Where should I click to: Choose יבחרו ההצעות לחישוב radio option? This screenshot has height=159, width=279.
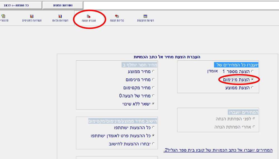point(153,144)
